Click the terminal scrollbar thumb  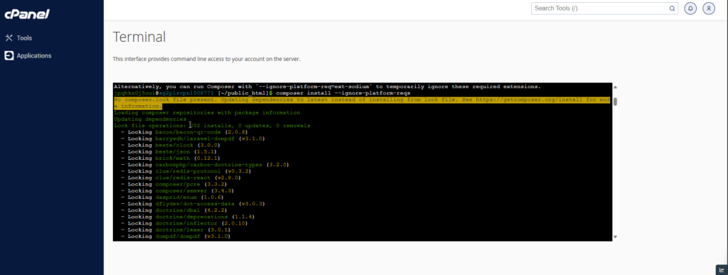tap(615, 102)
